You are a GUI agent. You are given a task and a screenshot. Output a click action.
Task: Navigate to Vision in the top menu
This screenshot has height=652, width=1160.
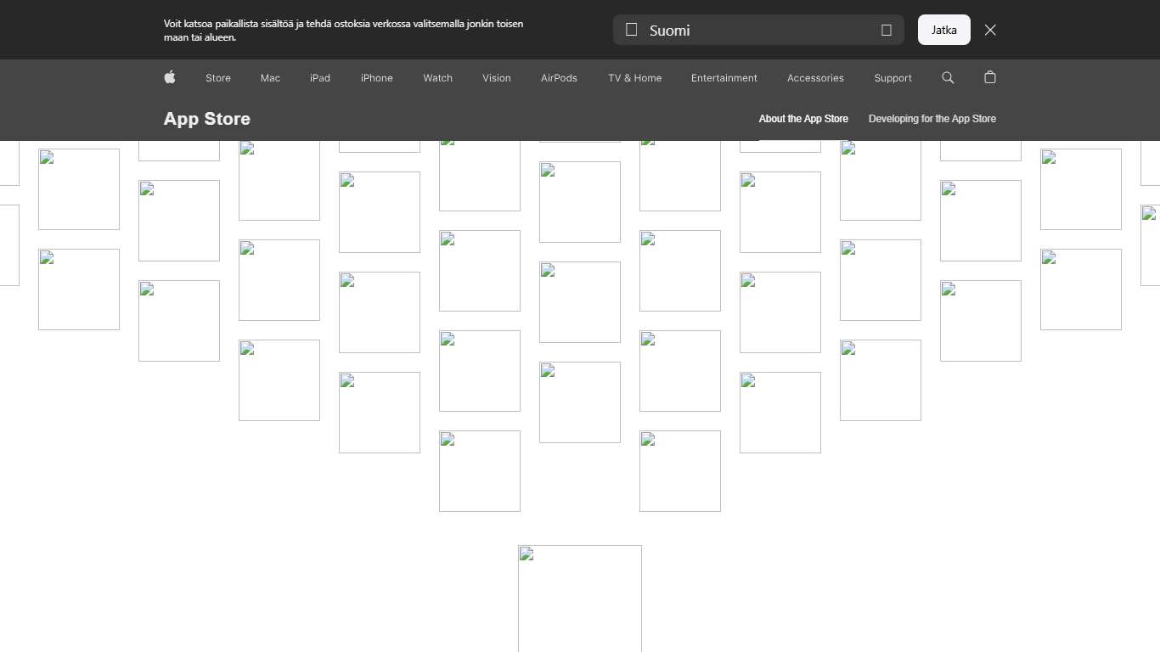pos(497,77)
